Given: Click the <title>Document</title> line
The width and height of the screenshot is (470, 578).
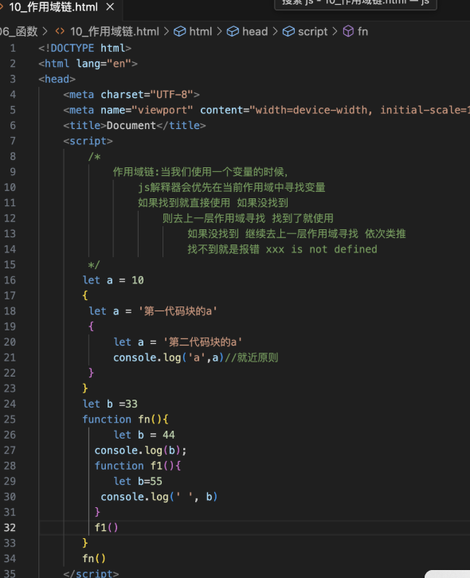Looking at the screenshot, I should (x=135, y=125).
